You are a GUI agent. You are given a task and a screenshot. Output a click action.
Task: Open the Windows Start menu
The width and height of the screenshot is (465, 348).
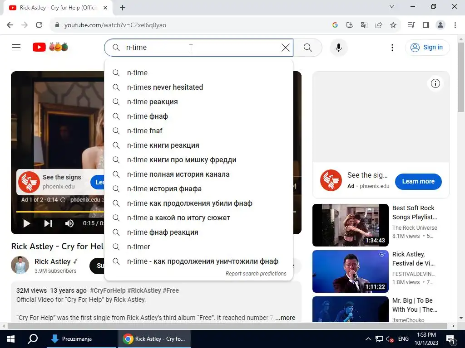click(x=11, y=339)
